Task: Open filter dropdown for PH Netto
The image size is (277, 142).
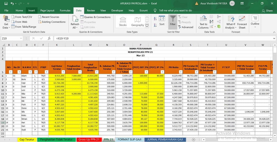Action: click(x=180, y=72)
